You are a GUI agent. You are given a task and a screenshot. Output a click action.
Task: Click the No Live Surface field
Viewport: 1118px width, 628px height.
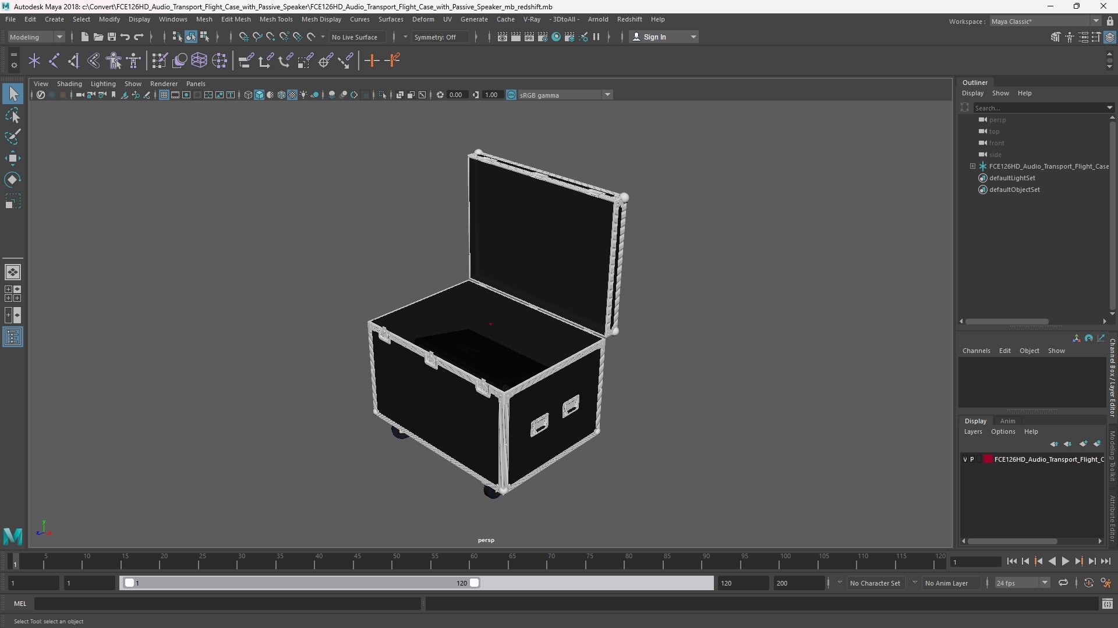[x=358, y=37]
